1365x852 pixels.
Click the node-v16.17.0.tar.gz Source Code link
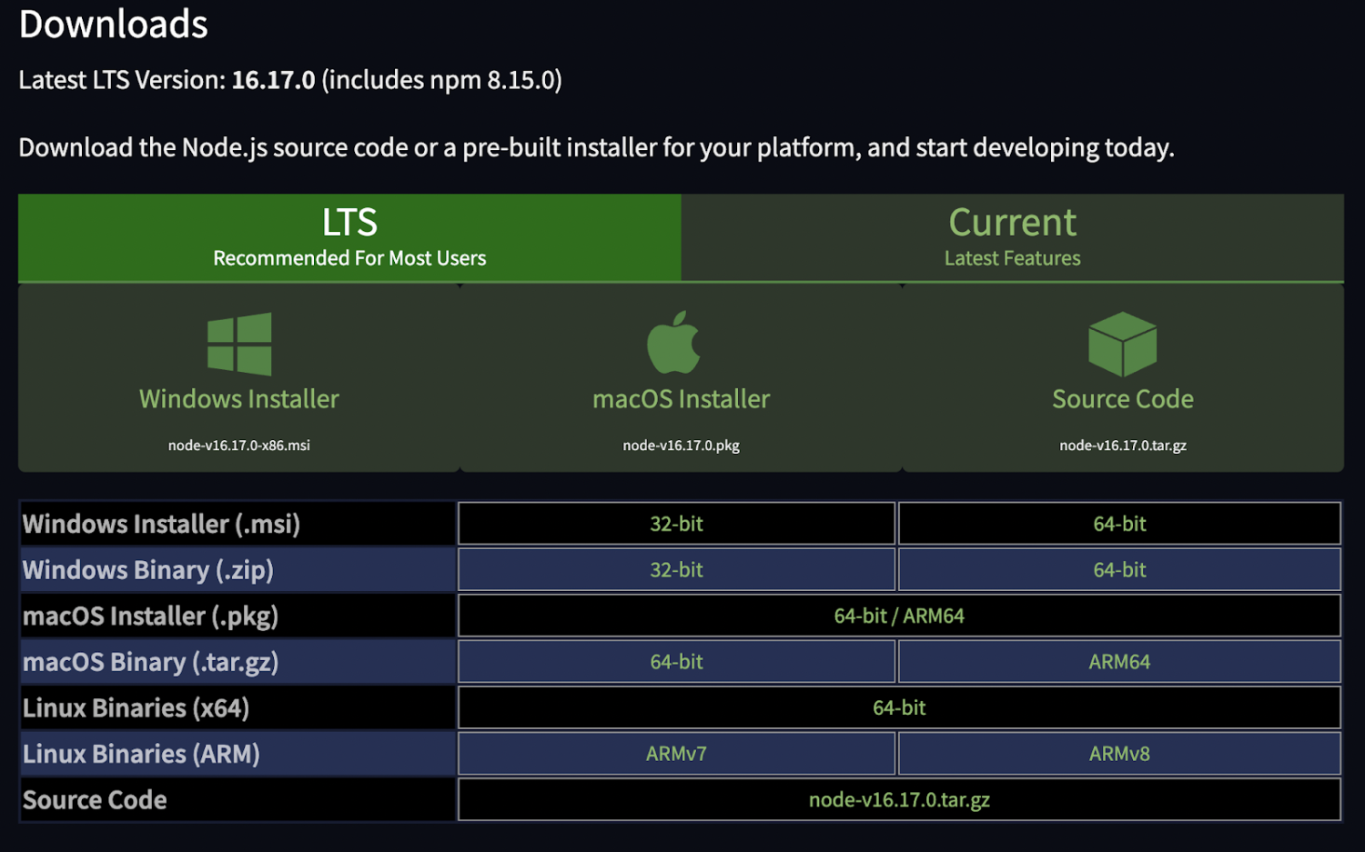point(899,799)
